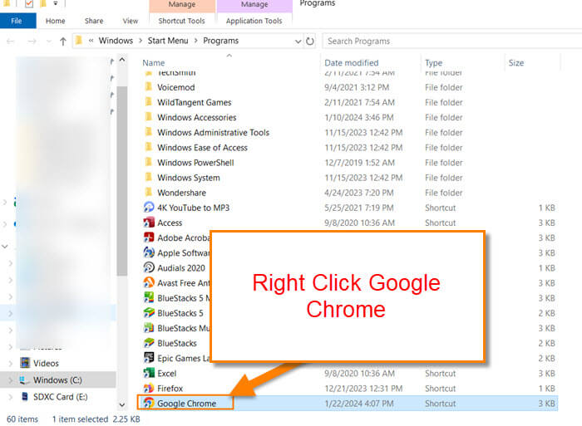The image size is (582, 426).
Task: Select the Application Tools tab
Action: [254, 21]
